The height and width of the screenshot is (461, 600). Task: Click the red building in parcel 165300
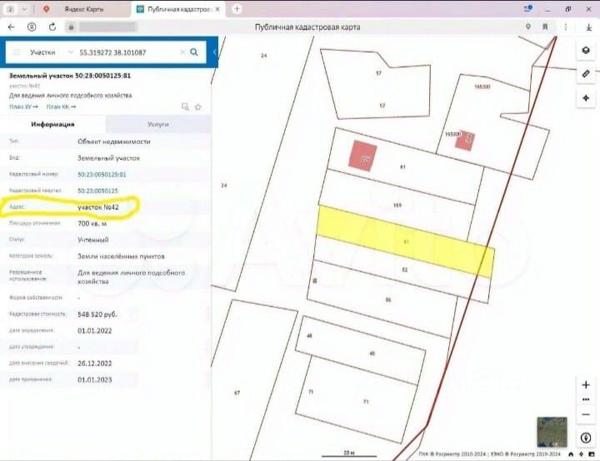click(x=465, y=141)
